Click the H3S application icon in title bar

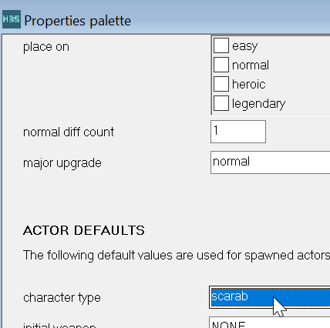click(12, 19)
